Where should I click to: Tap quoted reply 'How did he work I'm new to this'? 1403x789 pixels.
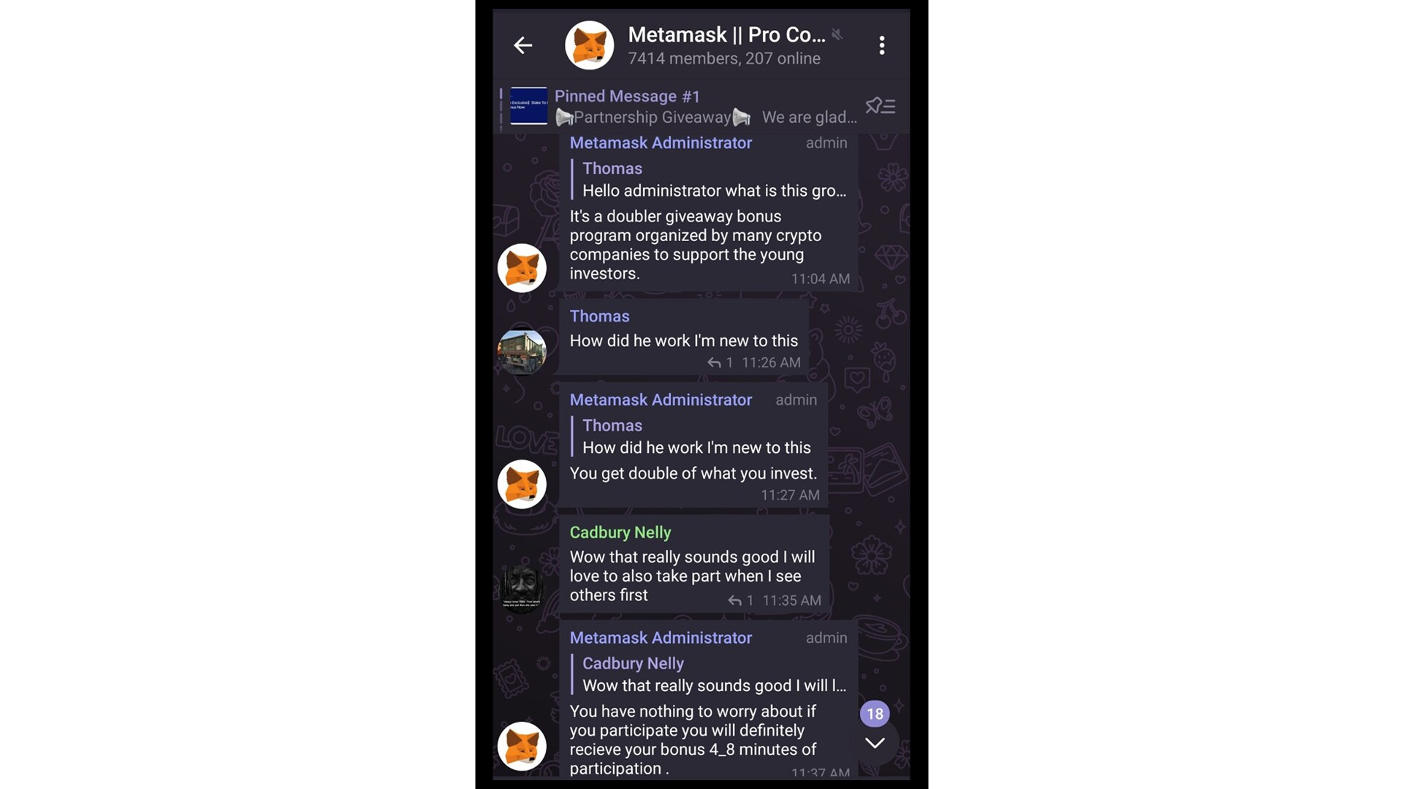click(x=695, y=437)
